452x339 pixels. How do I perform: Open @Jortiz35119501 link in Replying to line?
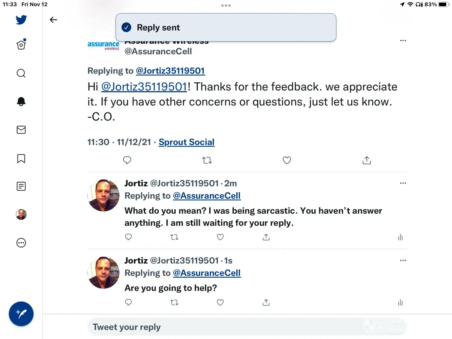click(170, 71)
